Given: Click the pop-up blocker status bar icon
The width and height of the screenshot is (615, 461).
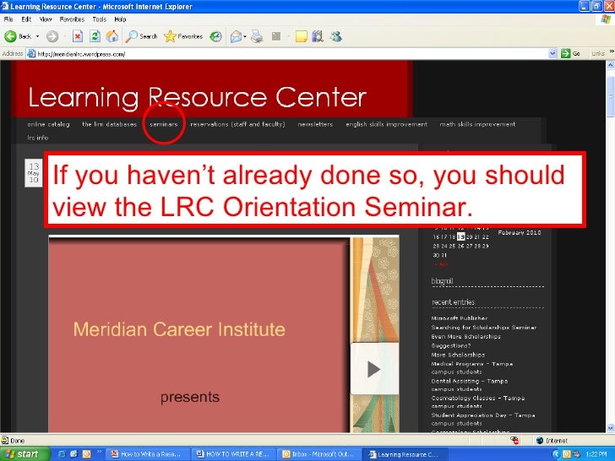Looking at the screenshot, I should click(515, 440).
